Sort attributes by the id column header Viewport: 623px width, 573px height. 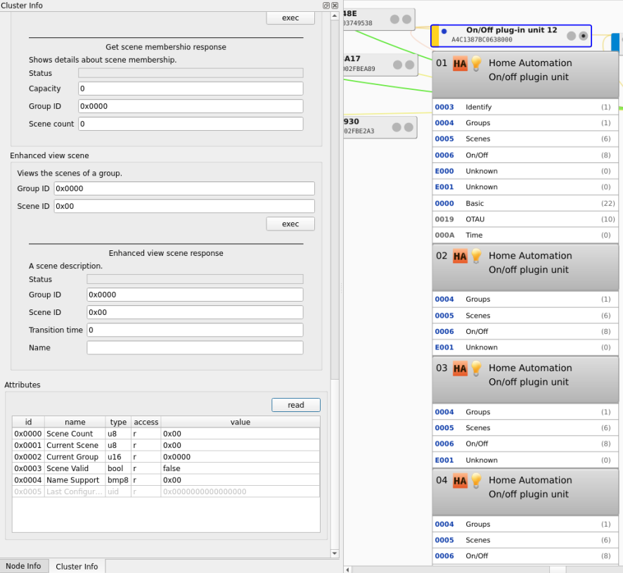(28, 422)
